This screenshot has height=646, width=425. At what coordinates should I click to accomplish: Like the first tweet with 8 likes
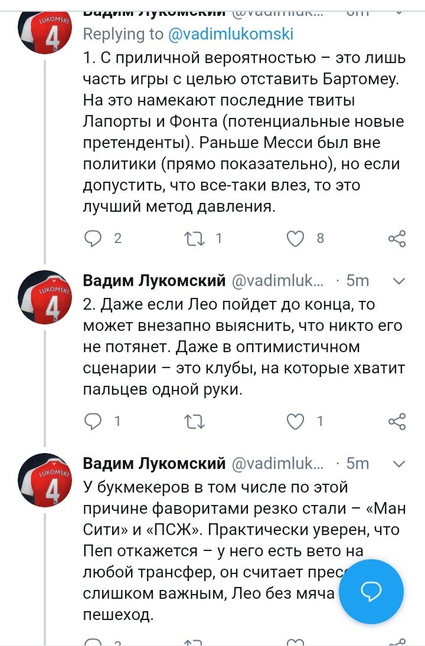[x=295, y=238]
